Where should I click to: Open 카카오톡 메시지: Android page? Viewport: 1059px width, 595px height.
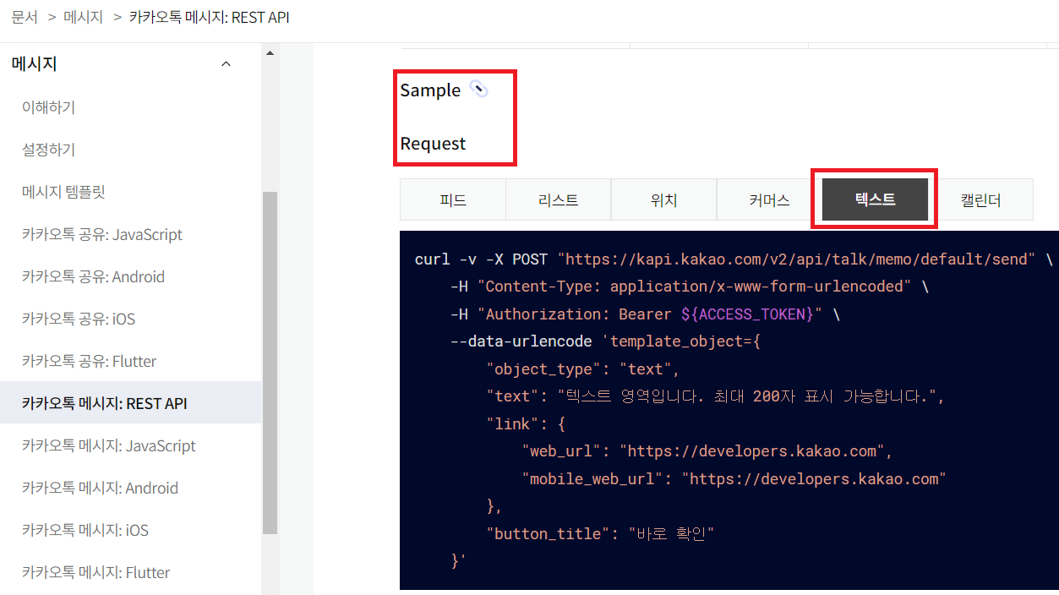click(x=100, y=488)
